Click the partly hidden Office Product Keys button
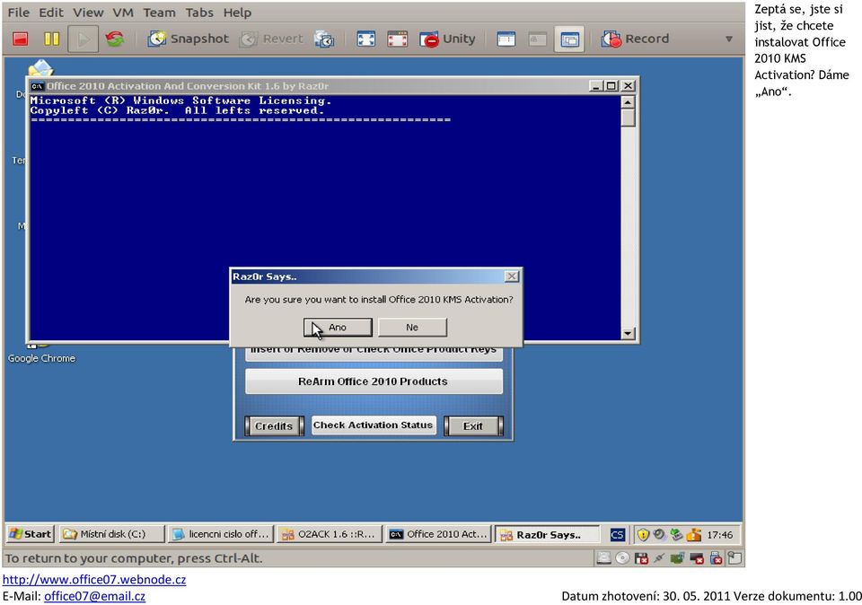The height and width of the screenshot is (605, 862). click(x=374, y=354)
